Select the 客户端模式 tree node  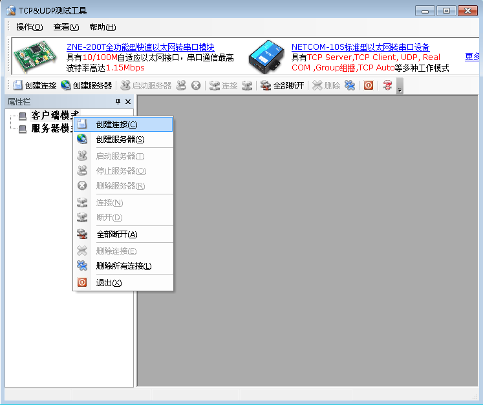55,116
